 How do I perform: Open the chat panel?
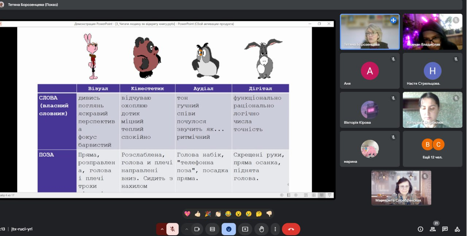445,229
